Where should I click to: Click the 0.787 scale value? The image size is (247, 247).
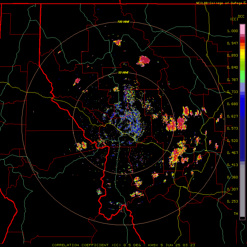[232, 80]
